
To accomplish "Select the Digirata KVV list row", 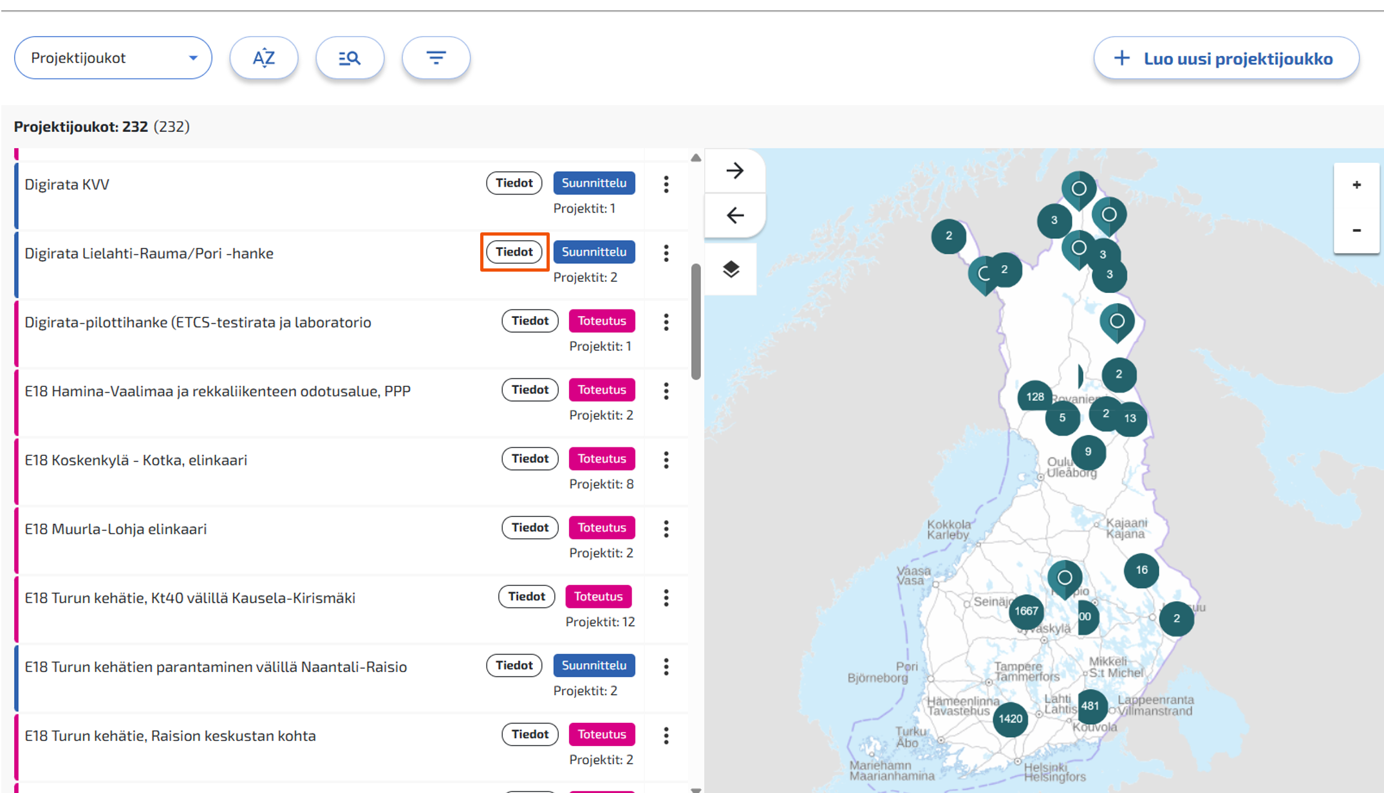I will [351, 196].
